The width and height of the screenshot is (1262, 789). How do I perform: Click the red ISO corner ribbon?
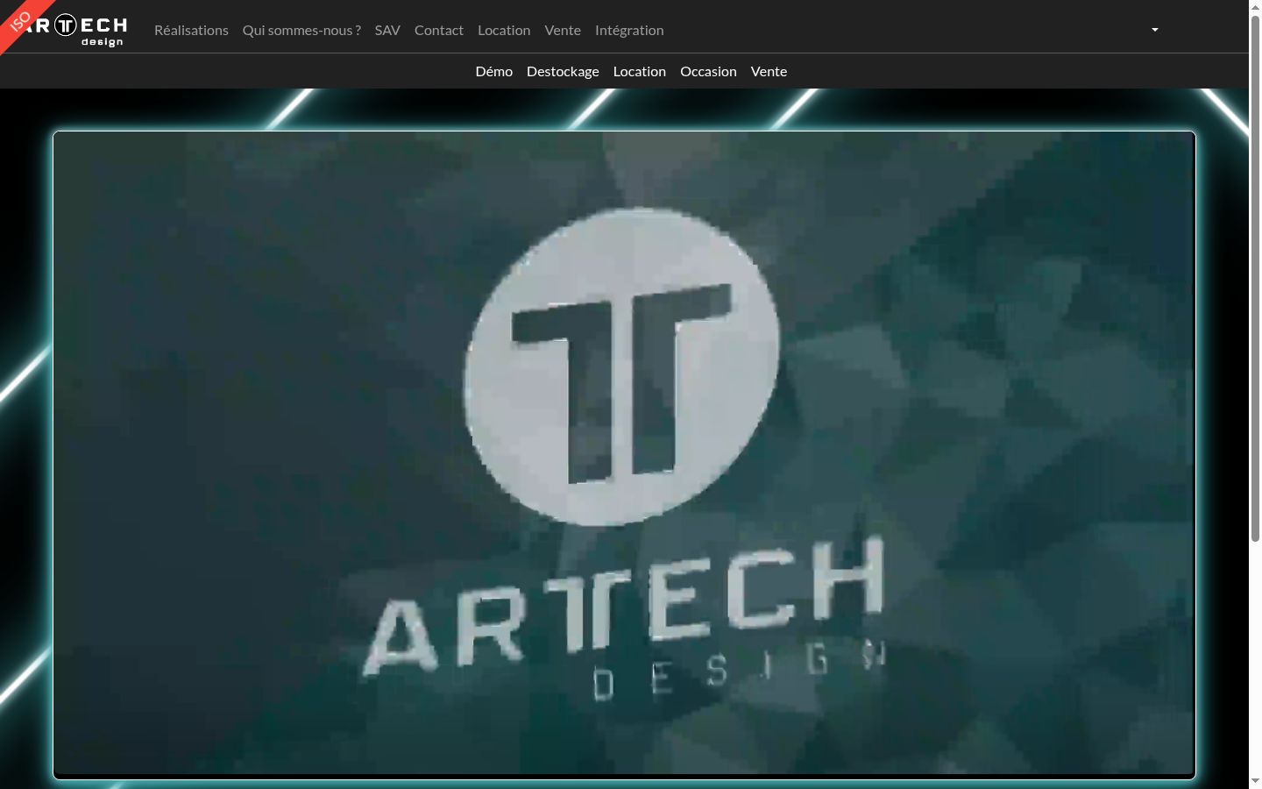19,21
